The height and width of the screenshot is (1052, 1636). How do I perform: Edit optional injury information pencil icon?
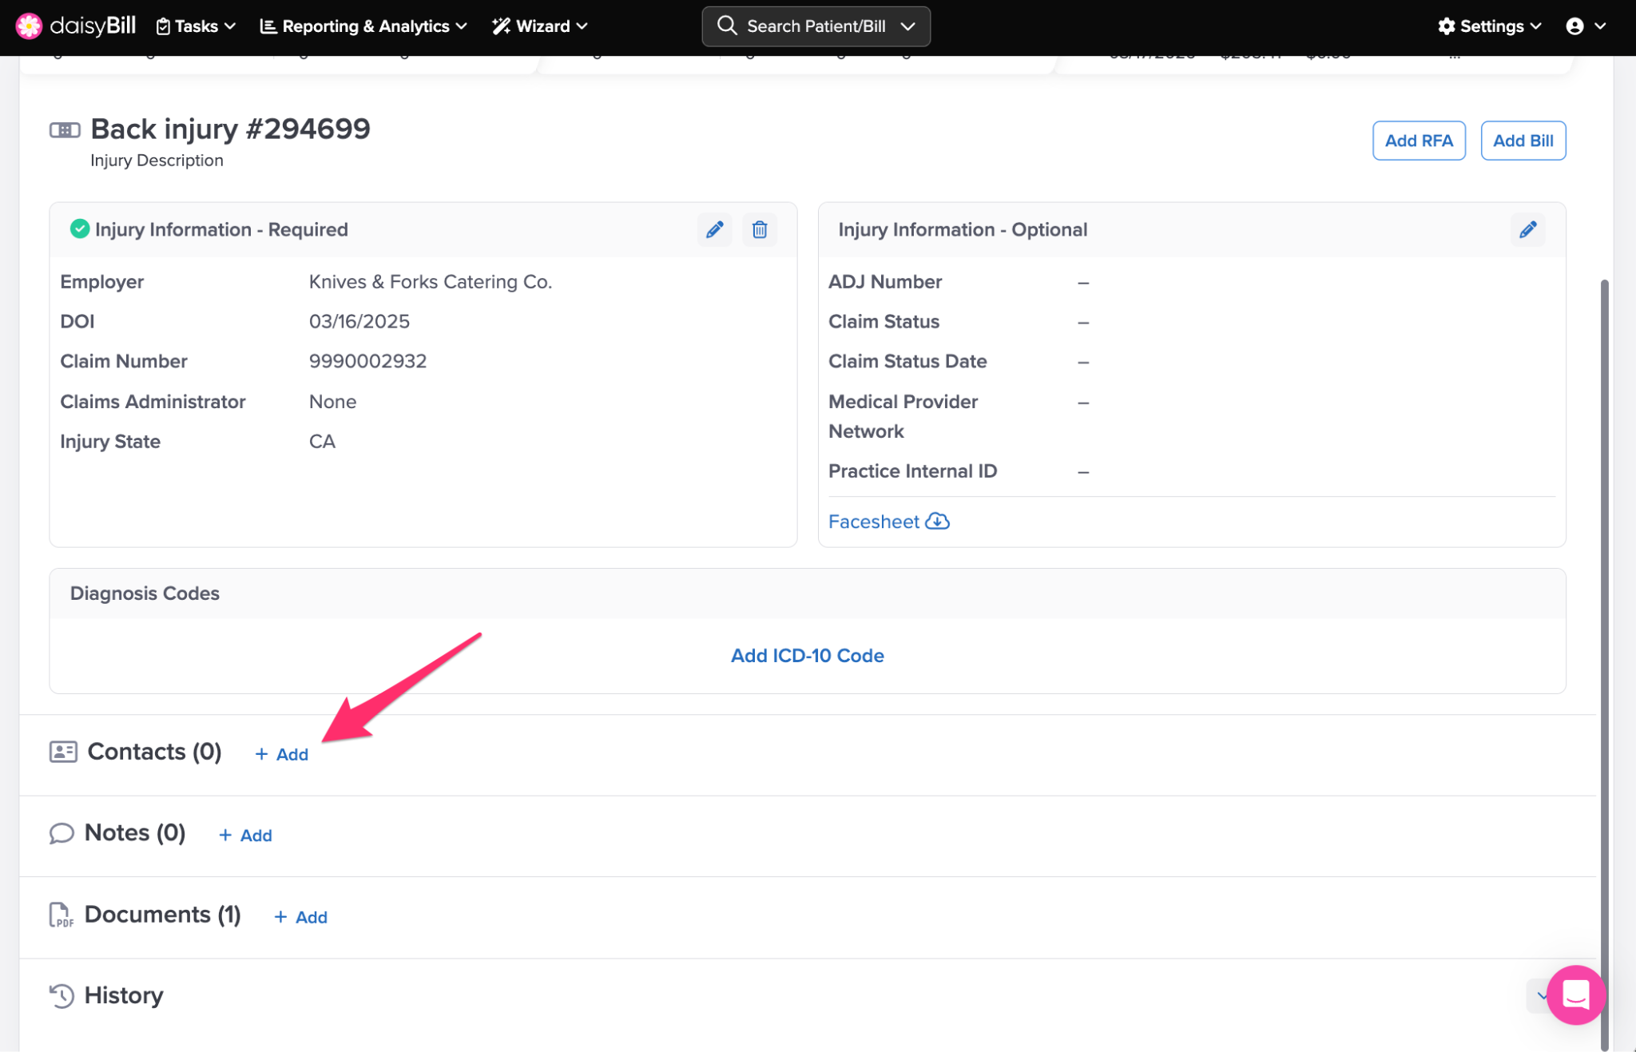(x=1527, y=230)
